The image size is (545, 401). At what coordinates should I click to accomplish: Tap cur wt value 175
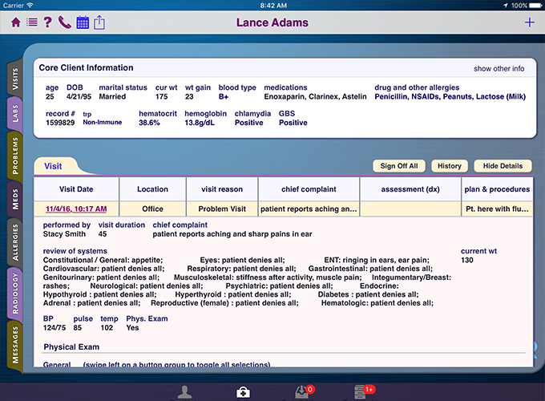[161, 97]
